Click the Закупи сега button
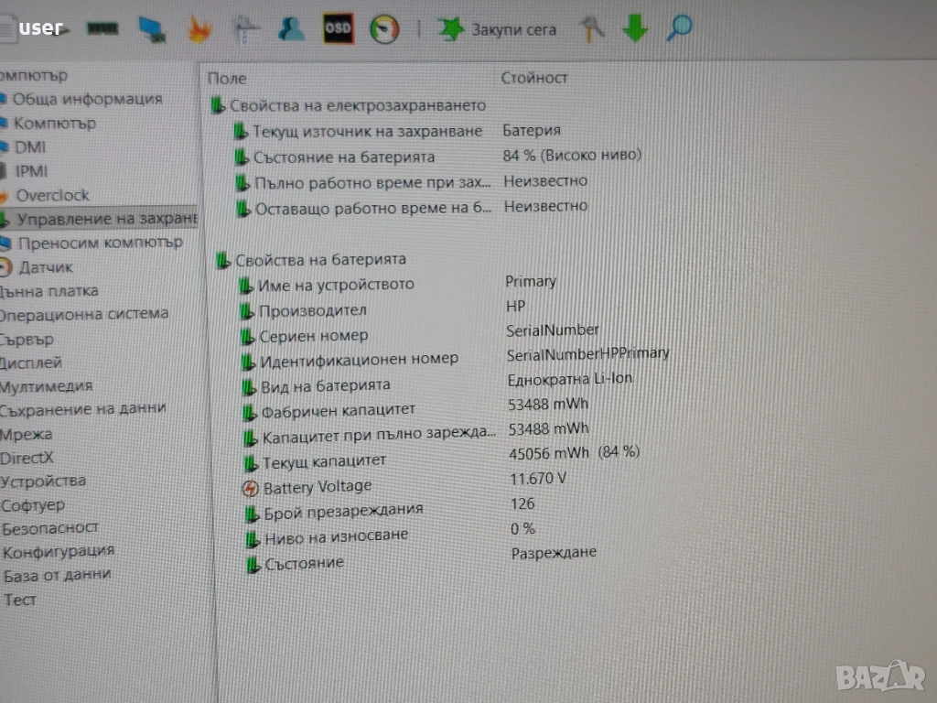The width and height of the screenshot is (937, 703). click(497, 28)
